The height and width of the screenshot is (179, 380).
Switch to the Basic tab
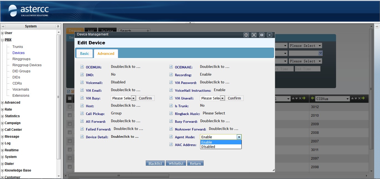(85, 53)
